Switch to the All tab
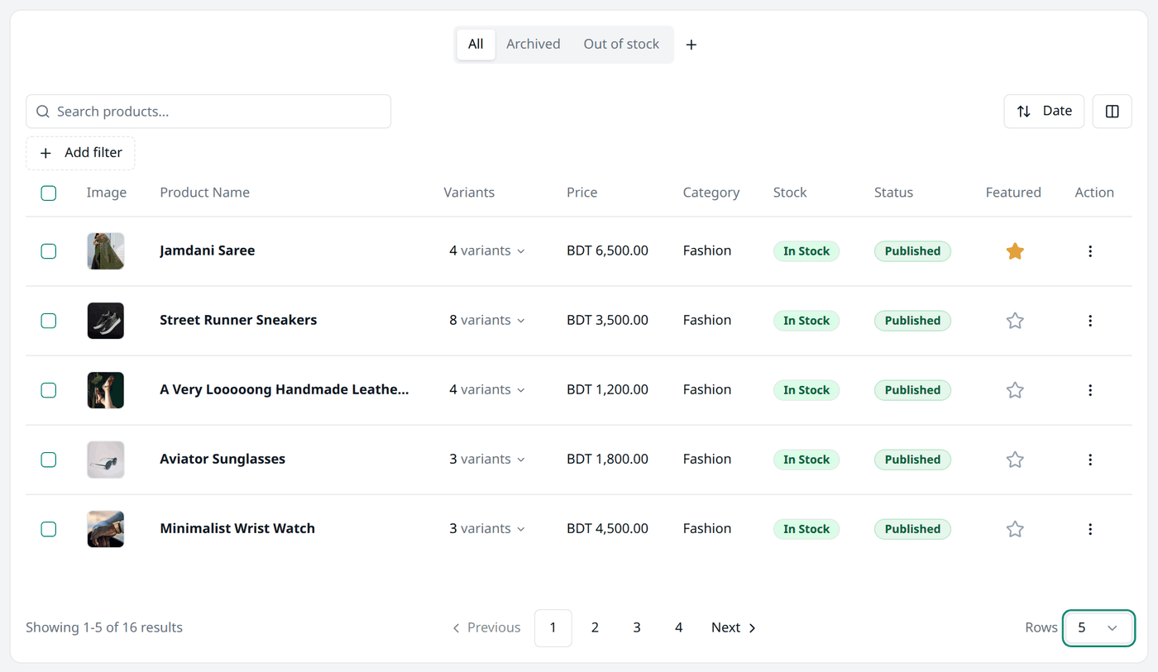 tap(476, 45)
